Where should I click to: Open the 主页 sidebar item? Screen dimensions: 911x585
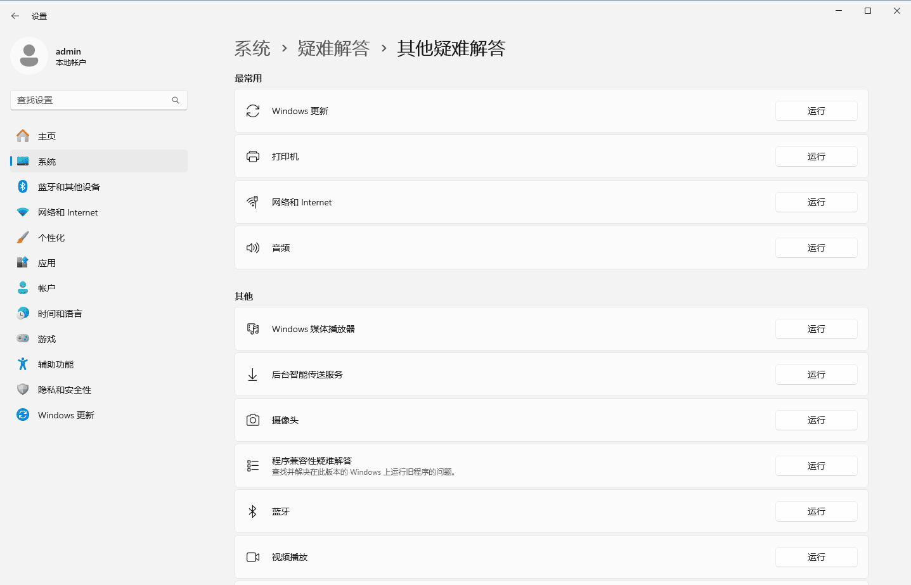[99, 136]
